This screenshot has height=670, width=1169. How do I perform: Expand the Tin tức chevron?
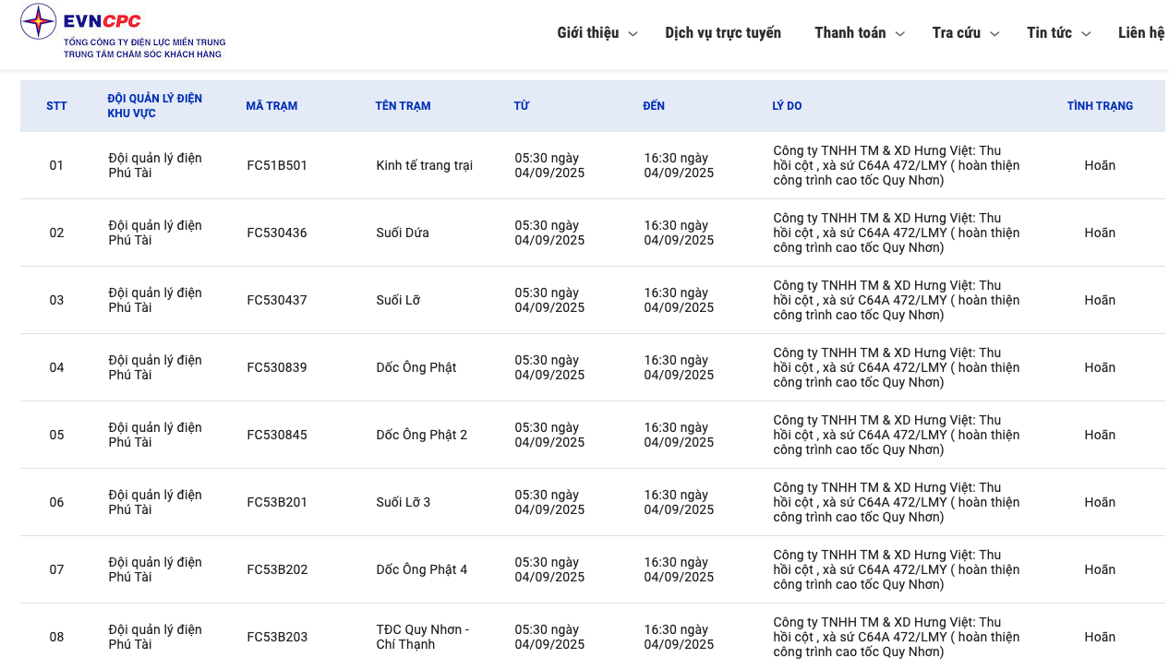click(x=1086, y=34)
